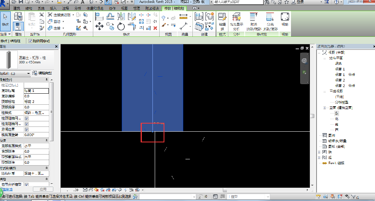Viewport: 375px width, 201px height.
Task: Click Attach Top/Base (附着) column icon
Action: point(254,21)
